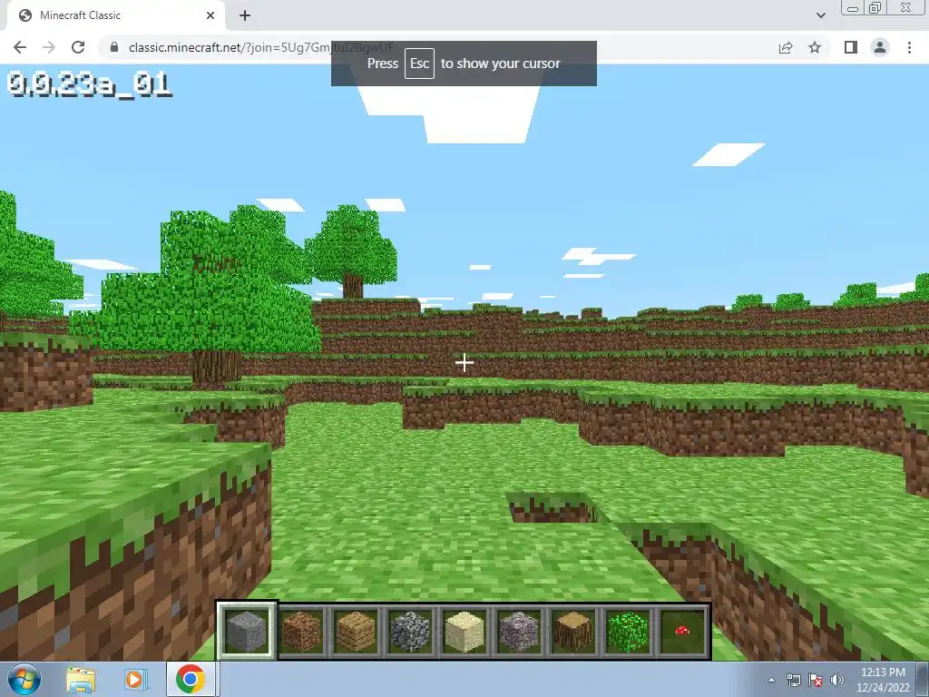Select the dirt block in the hotbar

[x=301, y=631]
